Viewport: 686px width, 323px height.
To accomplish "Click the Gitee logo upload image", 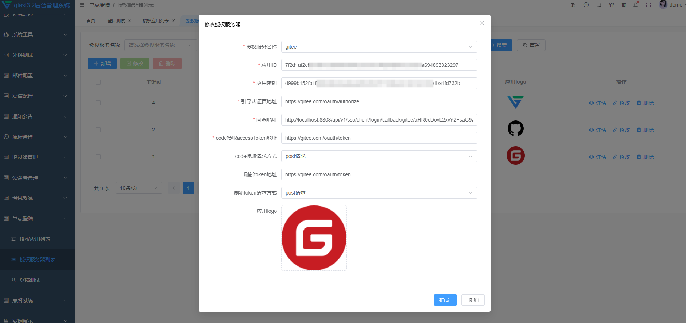I will [314, 238].
